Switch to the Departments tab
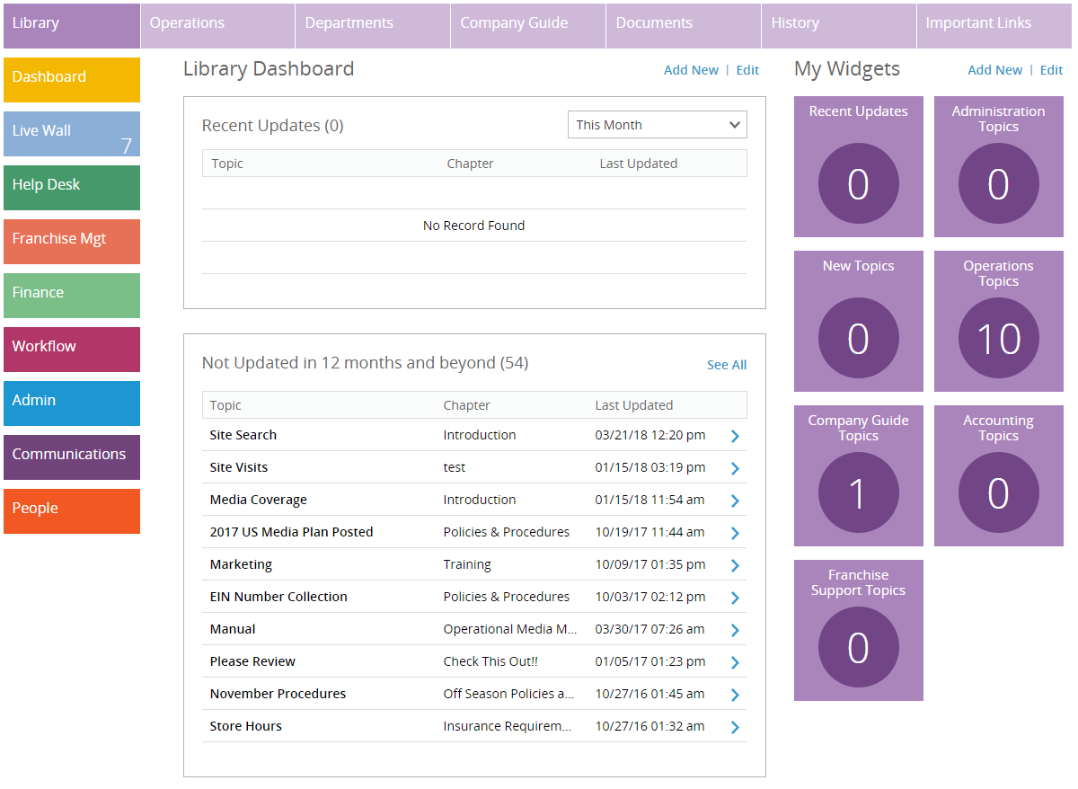The image size is (1078, 789). click(373, 26)
